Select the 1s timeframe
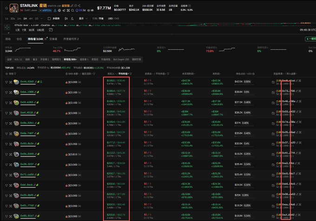Image resolution: width=316 pixels, height=221 pixels. [7, 19]
